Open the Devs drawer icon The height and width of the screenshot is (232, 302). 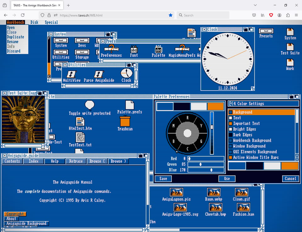coord(82,42)
